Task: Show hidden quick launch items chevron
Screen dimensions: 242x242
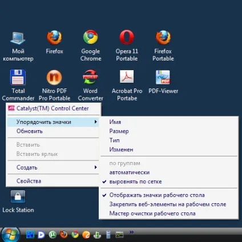Action: pyautogui.click(x=131, y=232)
